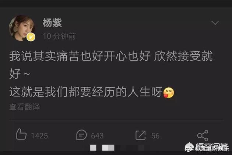The image size is (232, 155).
Task: Click the pixelated blocks at the bottom center
Action: click(x=117, y=148)
